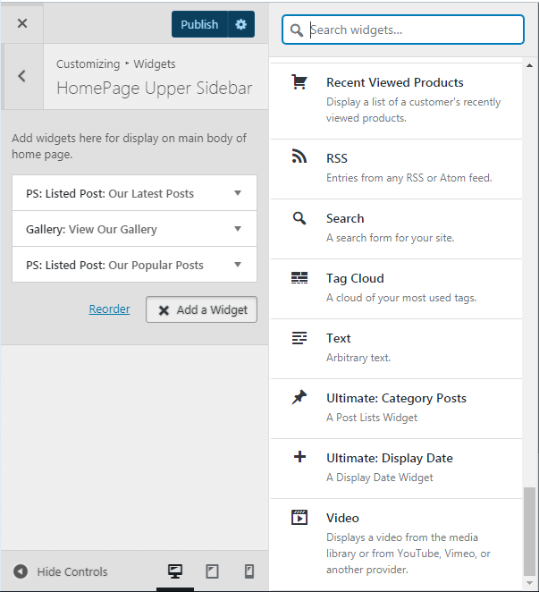Click the Recent Viewed Products cart icon
Screen dimensions: 539x592
(299, 82)
